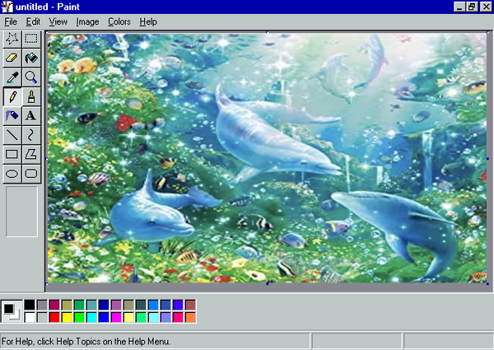Select the Rounded Rectangle tool

(31, 174)
